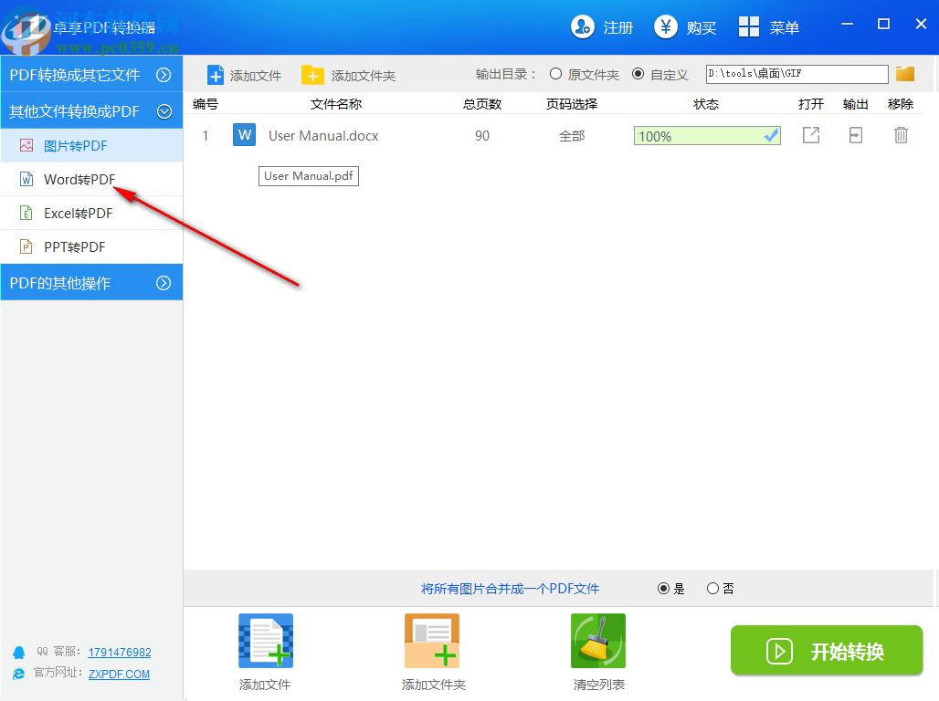The height and width of the screenshot is (701, 939).
Task: Click 添加文件夹 text in top toolbar
Action: point(364,76)
